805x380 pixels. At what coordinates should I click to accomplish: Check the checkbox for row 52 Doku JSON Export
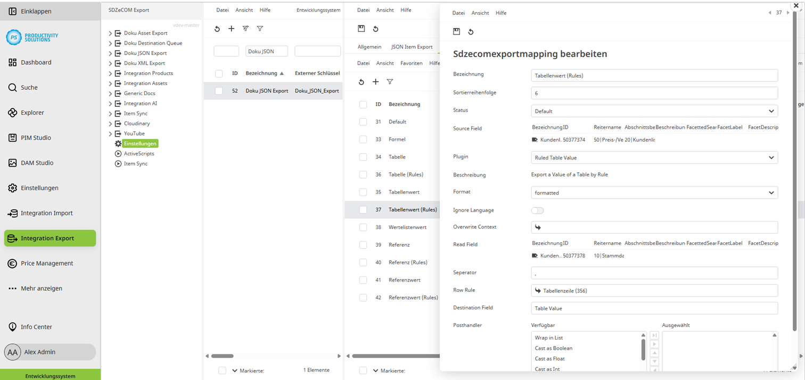(218, 90)
